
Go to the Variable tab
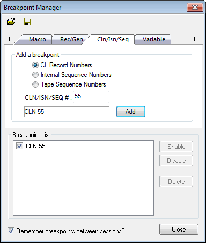154,39
